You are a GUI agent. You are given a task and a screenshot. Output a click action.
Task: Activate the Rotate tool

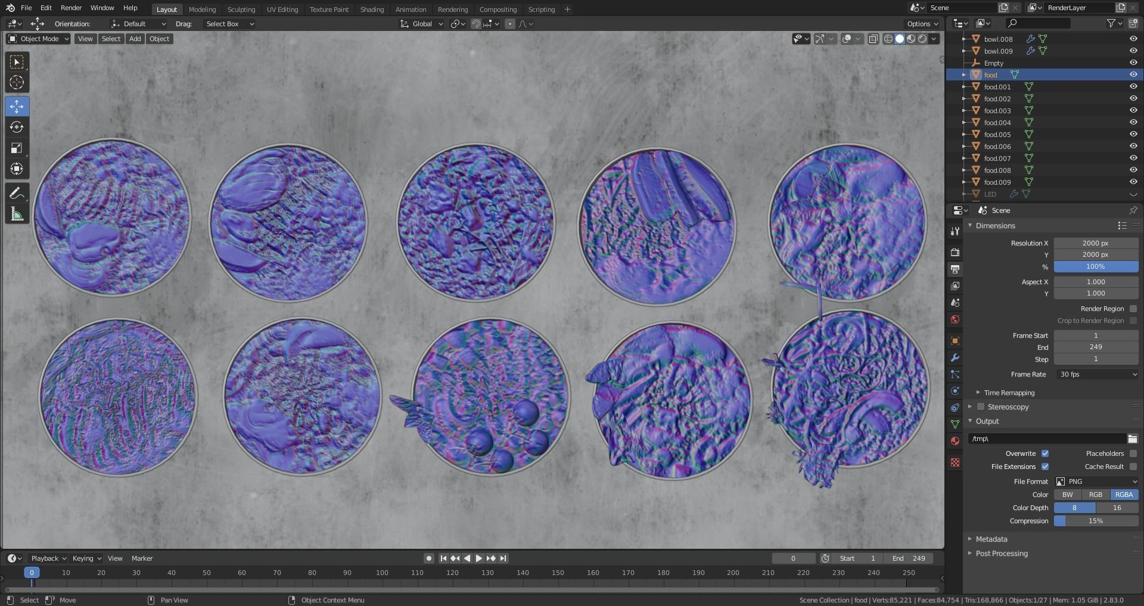(x=17, y=128)
